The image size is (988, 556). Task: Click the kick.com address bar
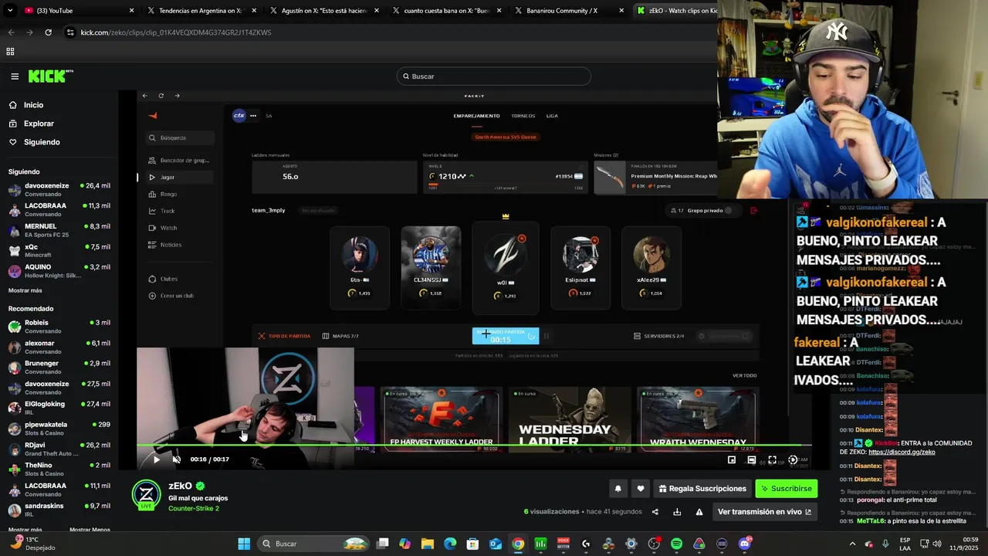386,32
